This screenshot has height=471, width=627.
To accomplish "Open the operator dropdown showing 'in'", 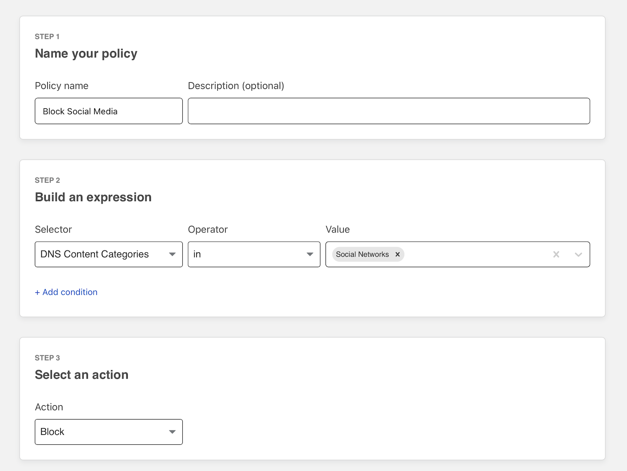I will (x=254, y=254).
